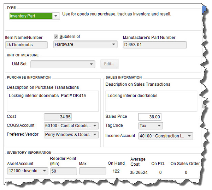Click the purchase description text box
The height and width of the screenshot is (190, 212).
click(x=53, y=101)
